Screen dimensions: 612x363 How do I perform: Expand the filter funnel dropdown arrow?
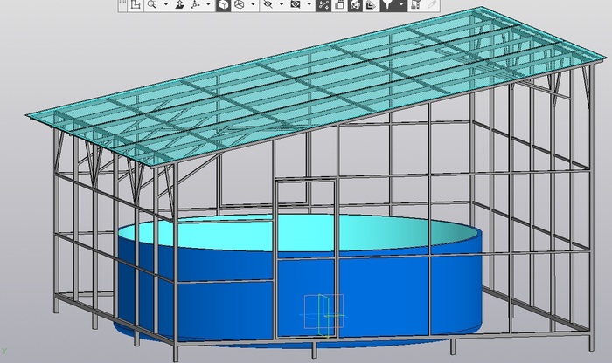pyautogui.click(x=401, y=4)
